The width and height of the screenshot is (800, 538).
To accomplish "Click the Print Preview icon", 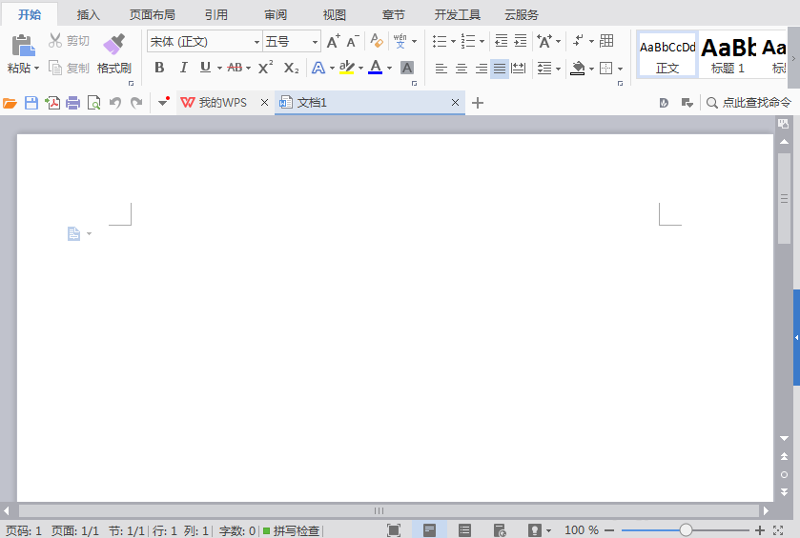I will [93, 103].
